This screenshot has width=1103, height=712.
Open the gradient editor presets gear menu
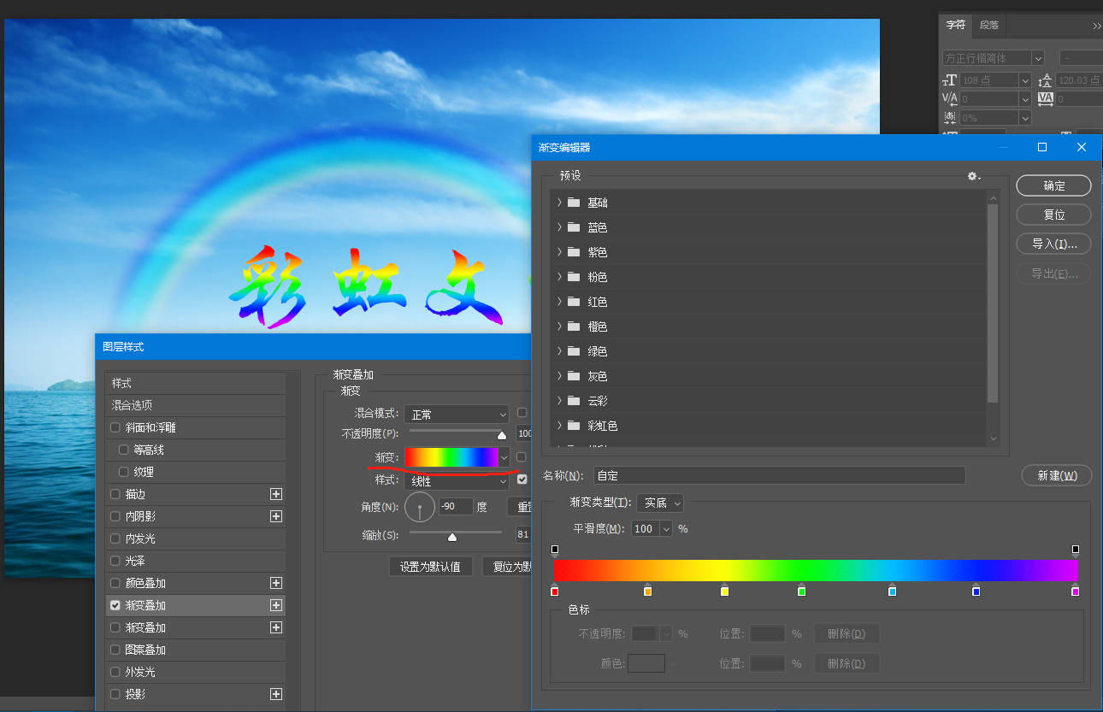click(x=973, y=176)
